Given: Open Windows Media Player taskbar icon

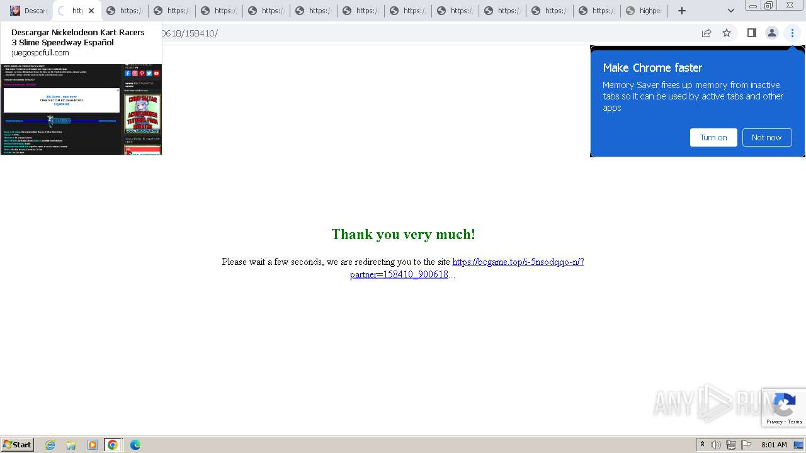Looking at the screenshot, I should 93,445.
